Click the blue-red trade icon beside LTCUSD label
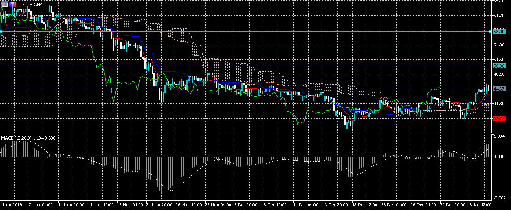 pyautogui.click(x=12, y=4)
